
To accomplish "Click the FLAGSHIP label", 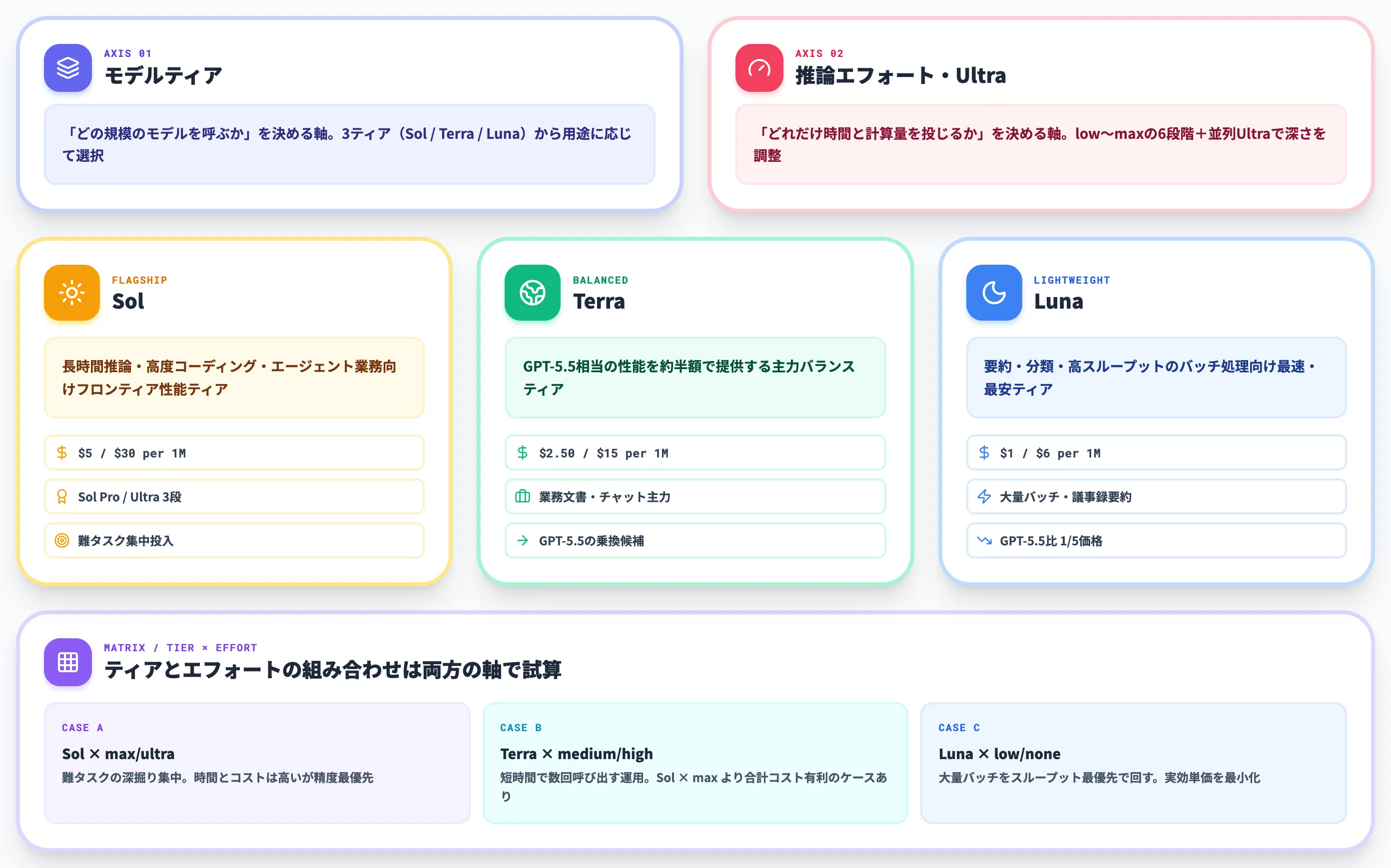I will (x=139, y=280).
